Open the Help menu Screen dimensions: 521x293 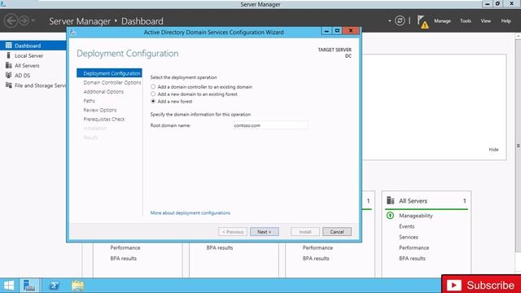click(506, 21)
